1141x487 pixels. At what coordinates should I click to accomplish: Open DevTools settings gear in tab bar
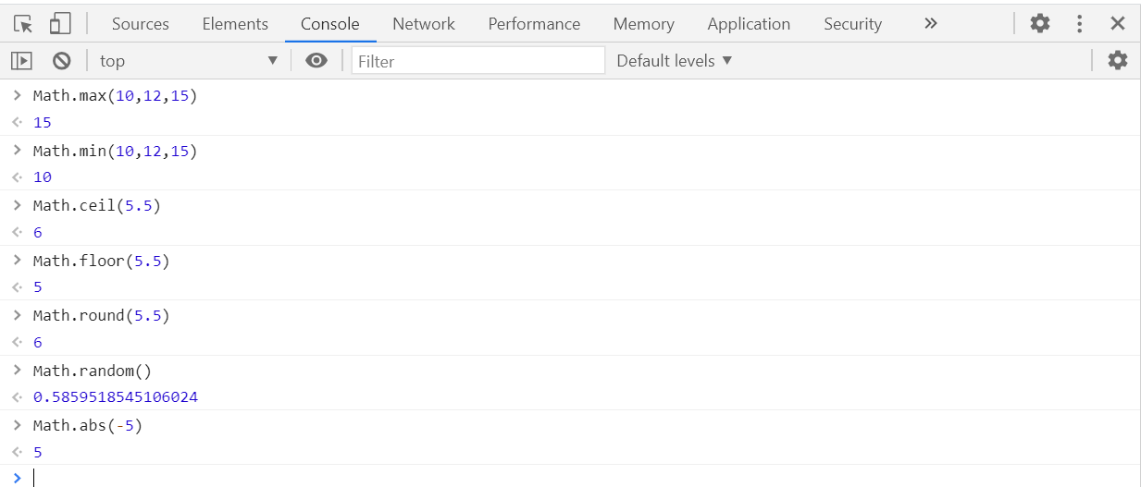coord(1040,24)
